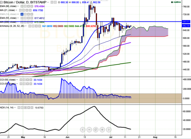Image resolution: width=191 pixels, height=139 pixels.
Task: Click the plus icon for EMA (90, close)
Action: pyautogui.click(x=28, y=6)
